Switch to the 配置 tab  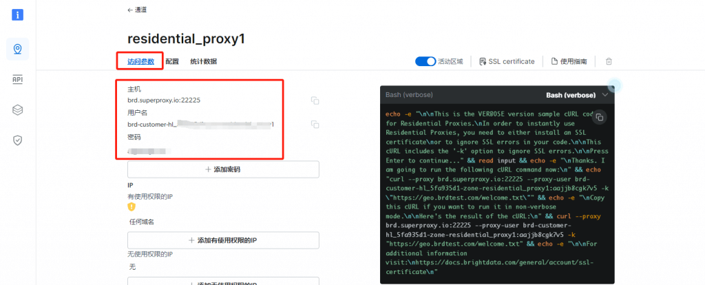tap(172, 61)
